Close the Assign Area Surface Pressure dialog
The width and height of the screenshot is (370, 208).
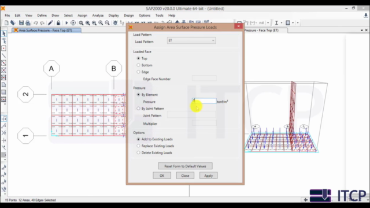[239, 27]
